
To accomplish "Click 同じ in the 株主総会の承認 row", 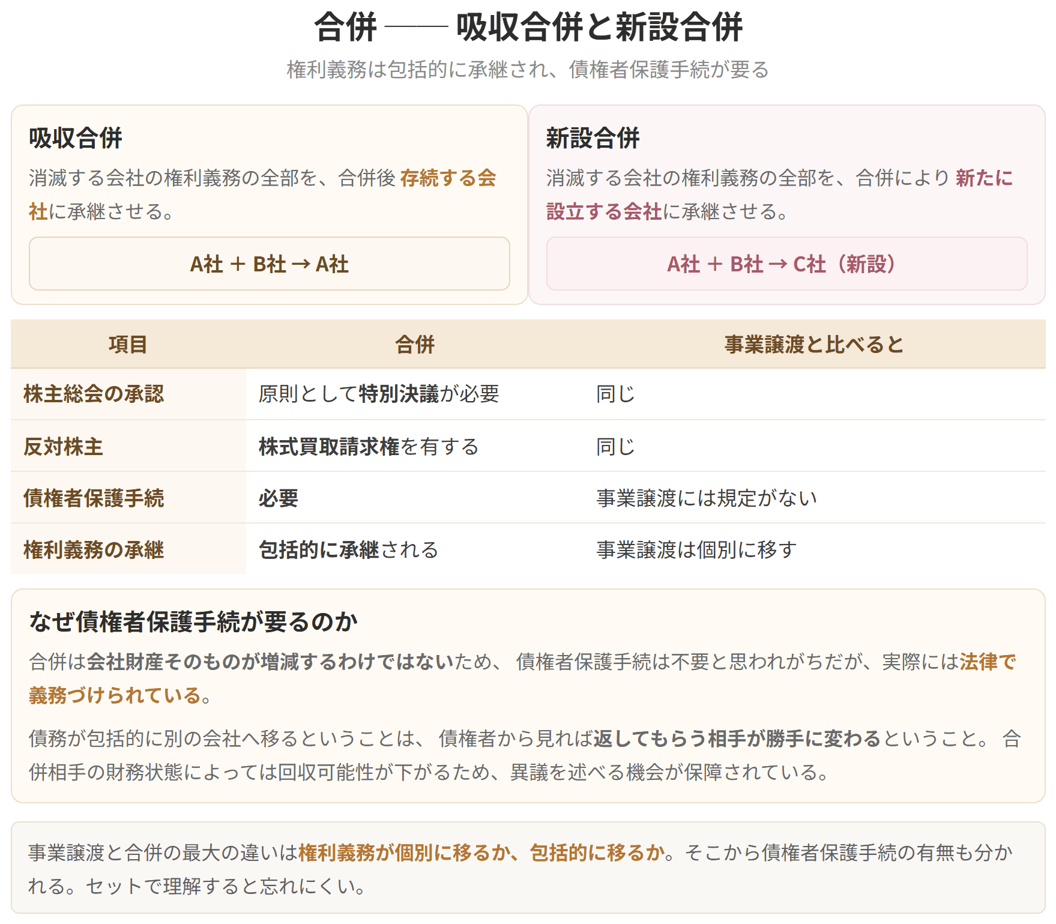I will pos(615,394).
